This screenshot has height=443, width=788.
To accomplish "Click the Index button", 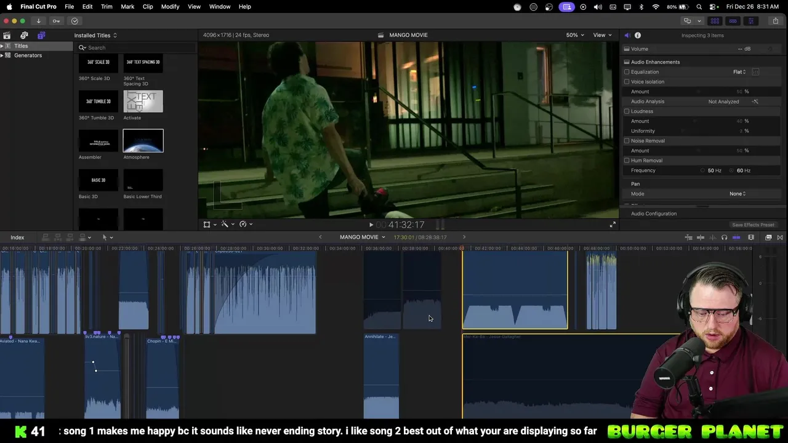I will pos(17,237).
